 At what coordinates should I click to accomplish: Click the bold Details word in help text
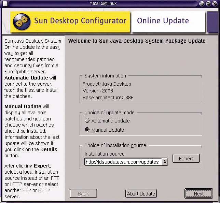(x=49, y=149)
